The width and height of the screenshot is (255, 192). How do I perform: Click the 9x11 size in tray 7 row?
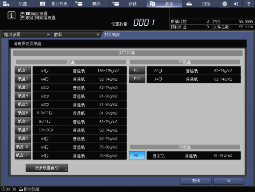click(x=44, y=122)
